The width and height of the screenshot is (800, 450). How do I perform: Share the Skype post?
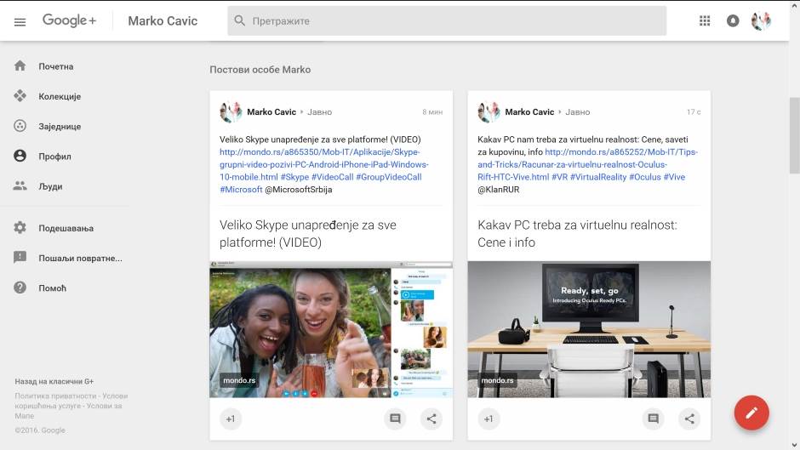click(x=431, y=419)
